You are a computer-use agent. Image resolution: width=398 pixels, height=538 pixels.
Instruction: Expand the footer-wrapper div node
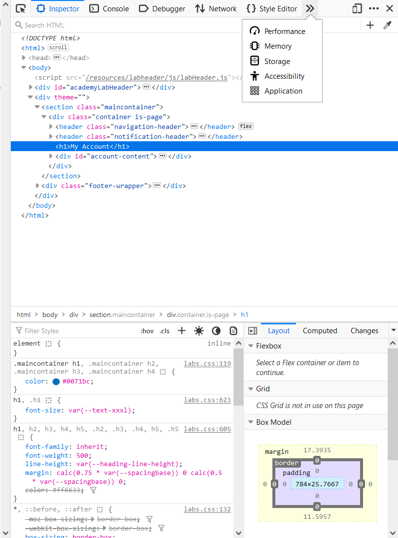tap(37, 186)
